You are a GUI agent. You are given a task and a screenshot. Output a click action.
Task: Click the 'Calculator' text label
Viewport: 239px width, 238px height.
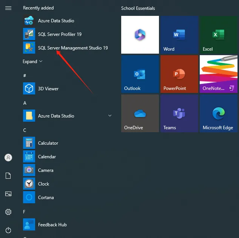click(48, 143)
